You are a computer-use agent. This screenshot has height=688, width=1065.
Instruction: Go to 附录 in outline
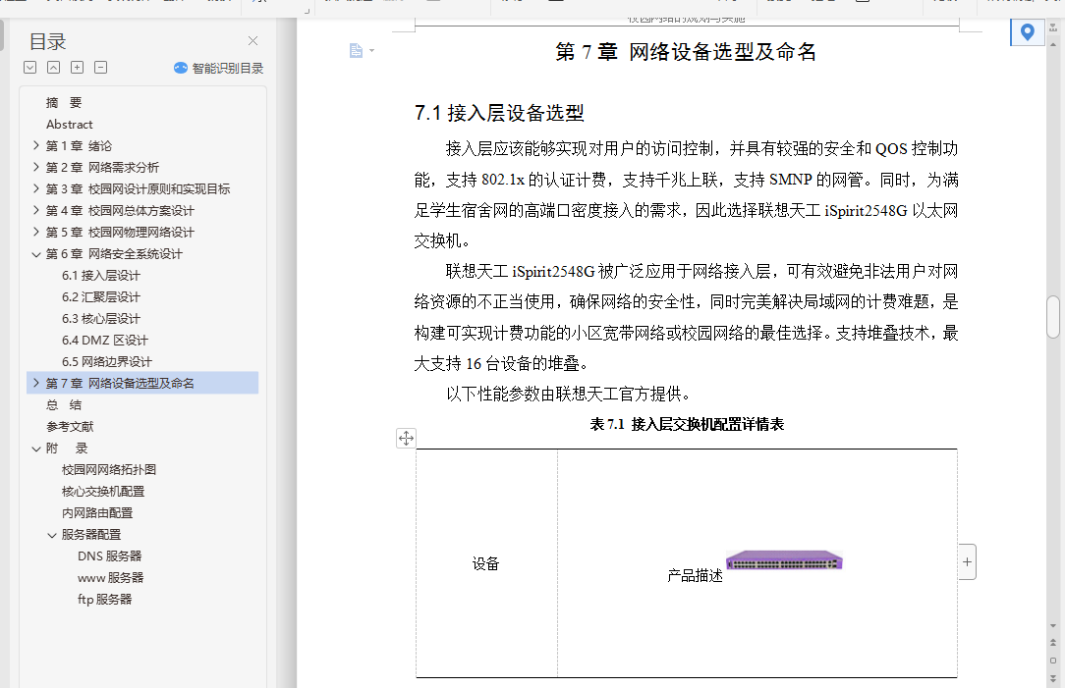tap(67, 449)
